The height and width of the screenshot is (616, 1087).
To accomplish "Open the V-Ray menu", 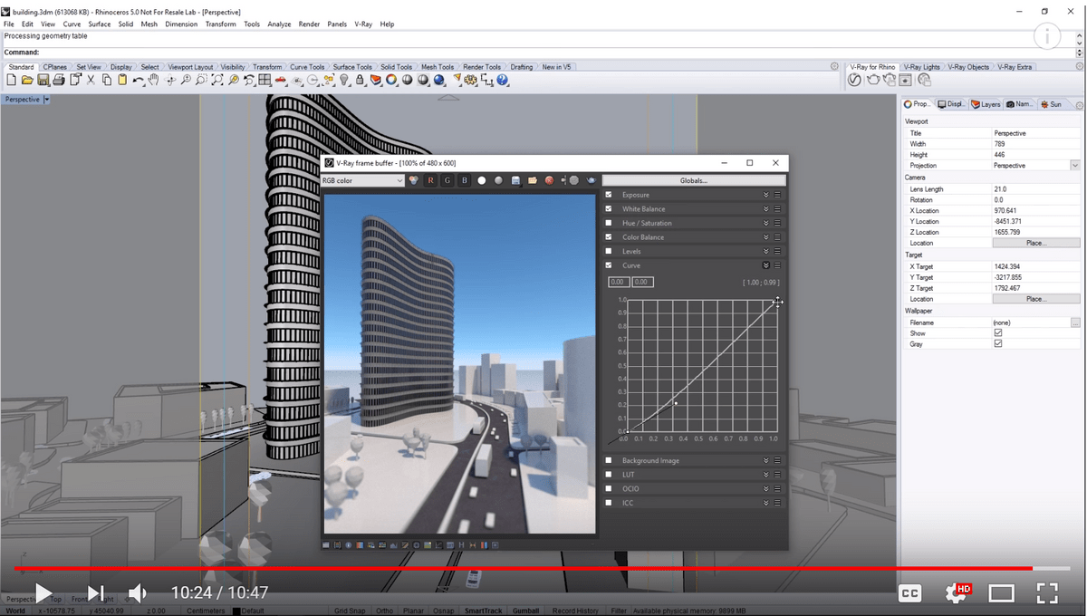I will pos(363,24).
